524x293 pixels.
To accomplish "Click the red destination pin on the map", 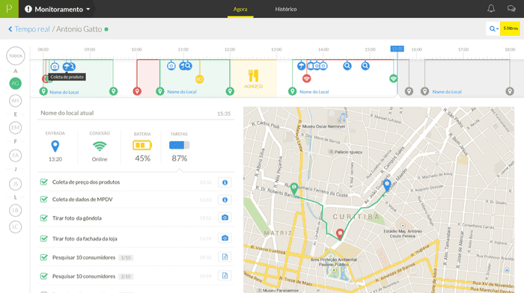I will pos(340,234).
